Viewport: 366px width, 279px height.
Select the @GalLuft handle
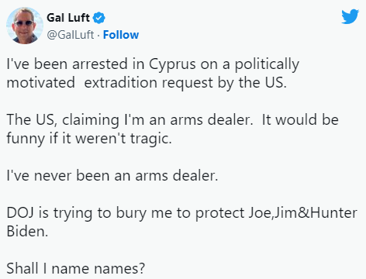tap(71, 35)
